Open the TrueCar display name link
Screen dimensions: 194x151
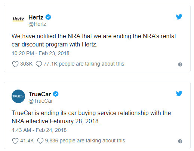40,94
